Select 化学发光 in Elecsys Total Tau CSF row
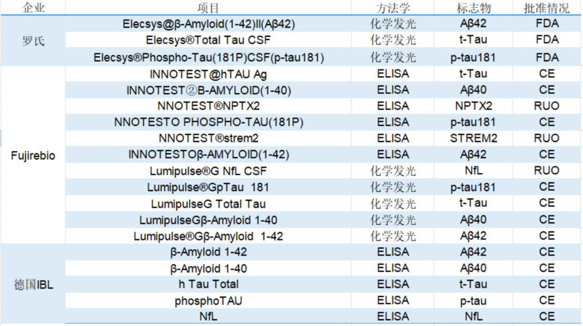 [393, 40]
